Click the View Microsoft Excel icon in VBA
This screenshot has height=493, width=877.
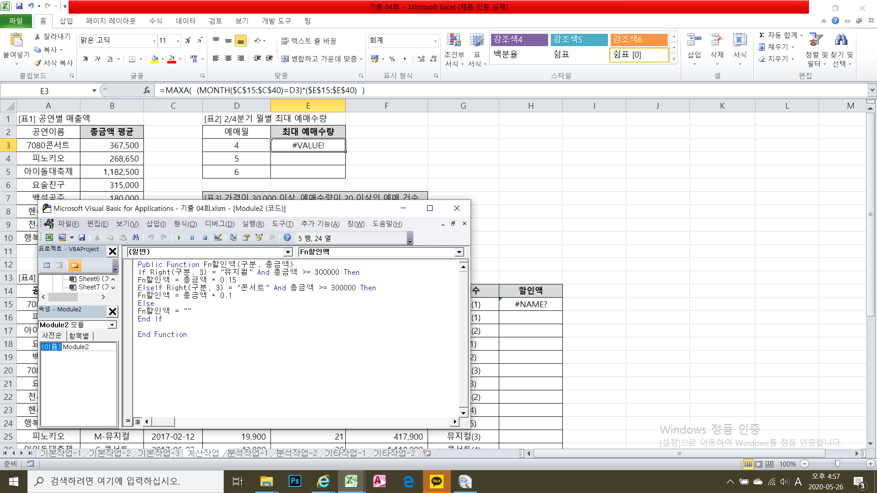49,237
